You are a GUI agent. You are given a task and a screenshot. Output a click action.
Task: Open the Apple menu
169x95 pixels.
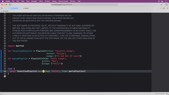coord(3,1)
